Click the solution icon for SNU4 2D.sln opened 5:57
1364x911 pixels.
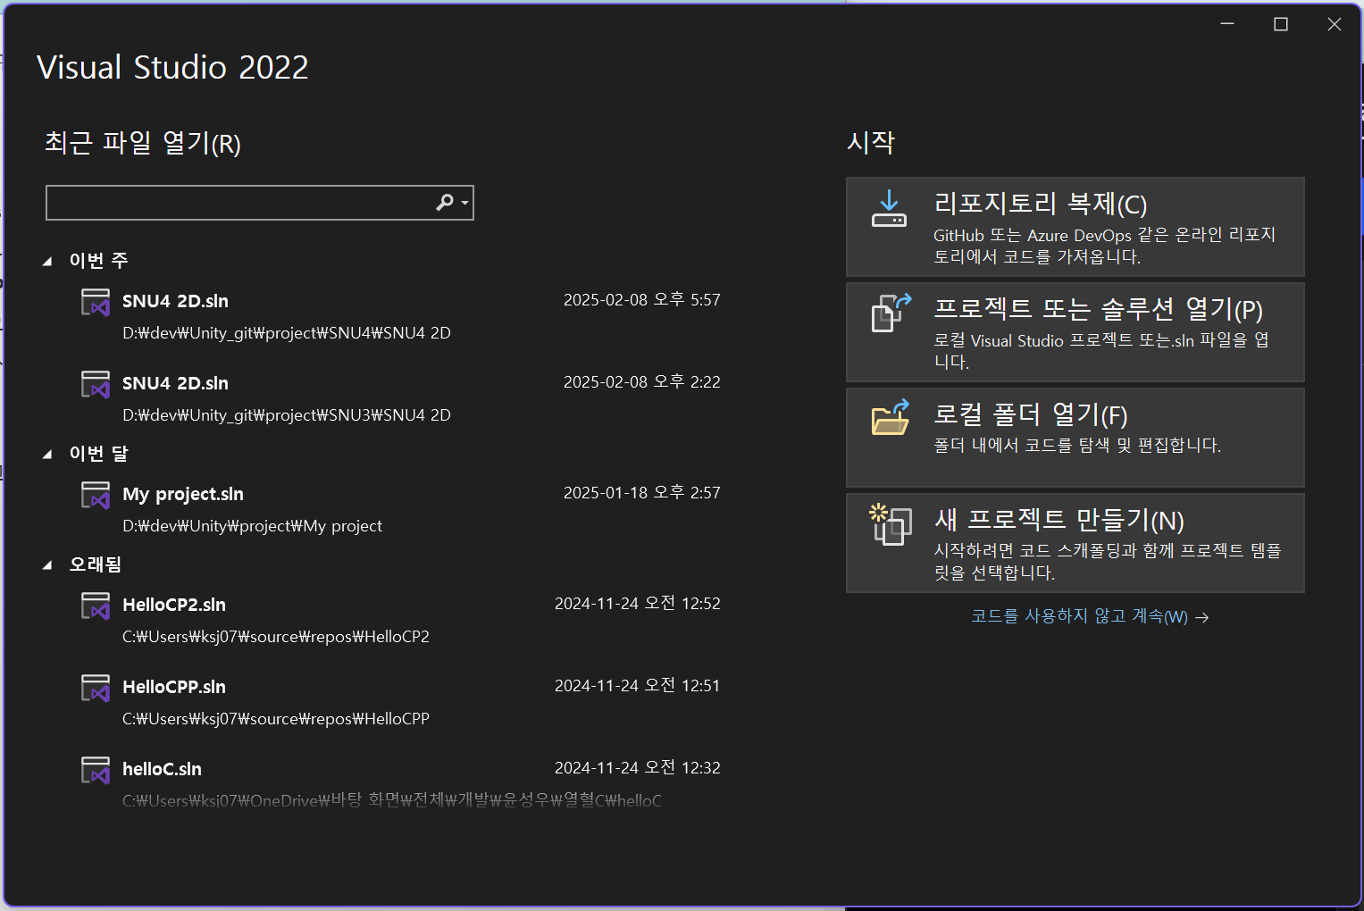(x=96, y=302)
